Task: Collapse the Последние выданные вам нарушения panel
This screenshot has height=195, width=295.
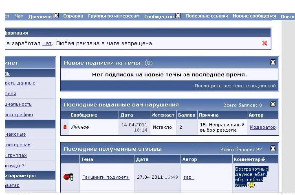Action: point(273,104)
